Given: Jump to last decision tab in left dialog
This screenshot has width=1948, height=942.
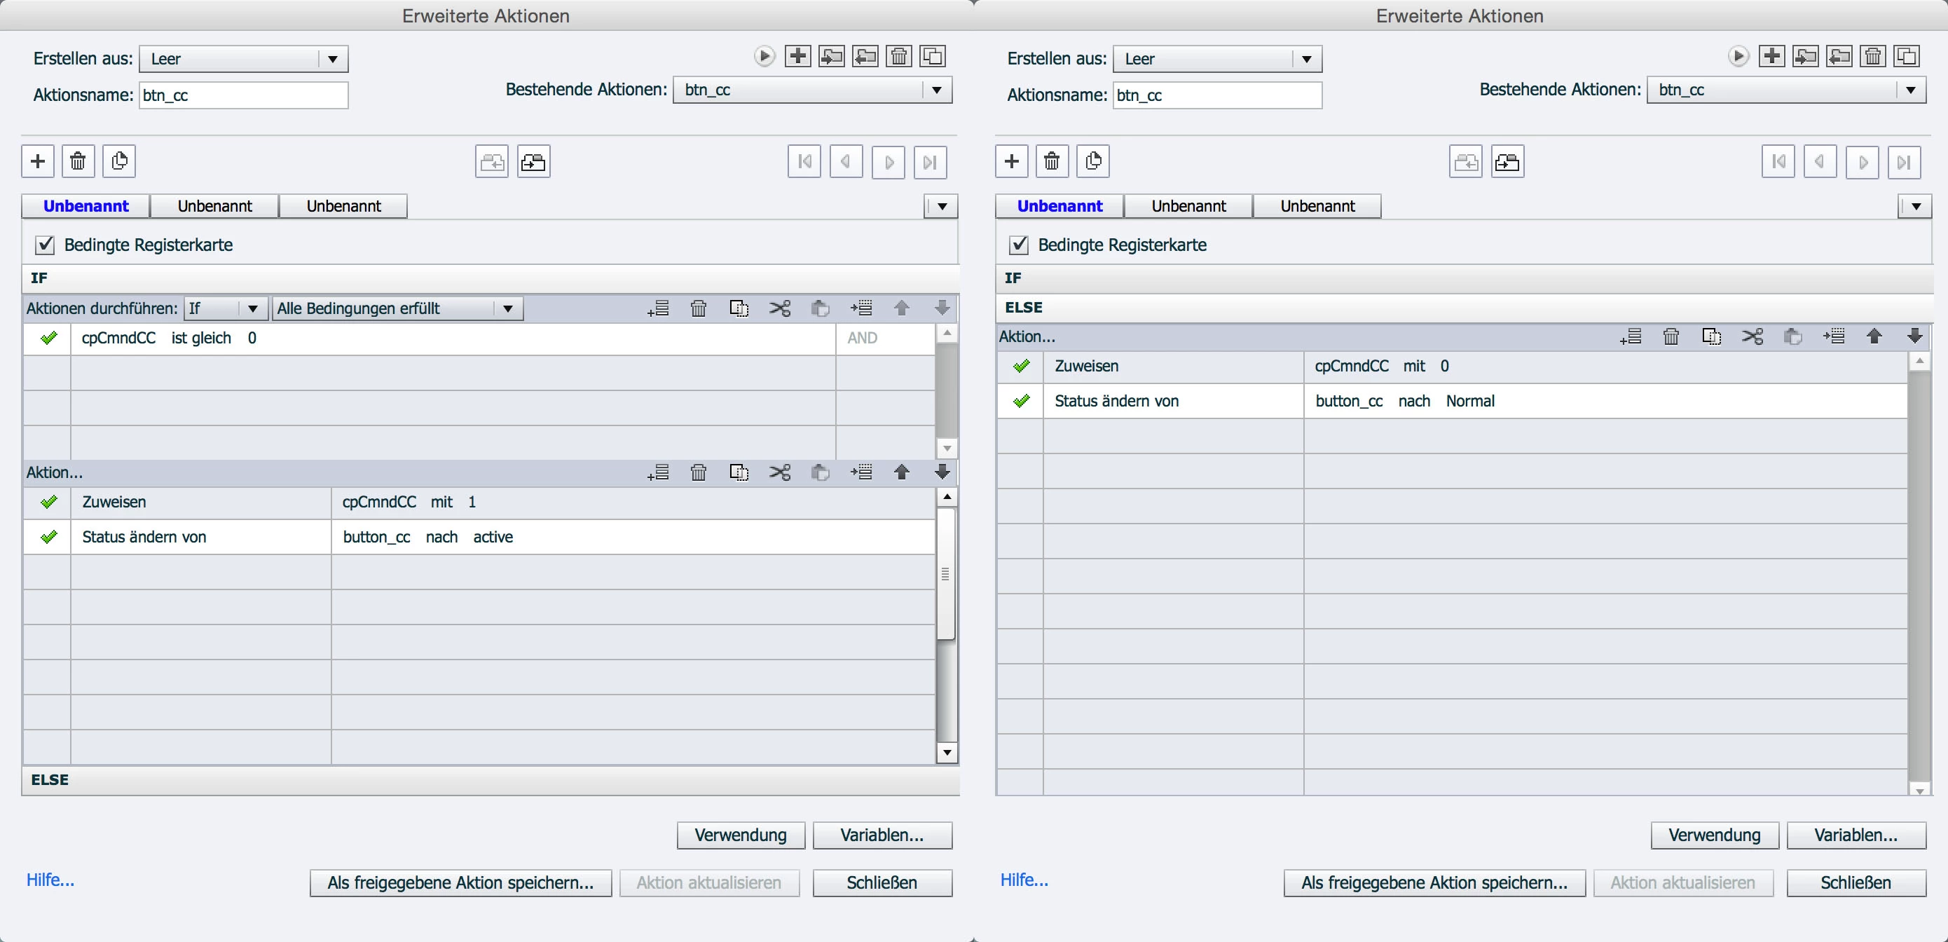Looking at the screenshot, I should click(x=930, y=162).
